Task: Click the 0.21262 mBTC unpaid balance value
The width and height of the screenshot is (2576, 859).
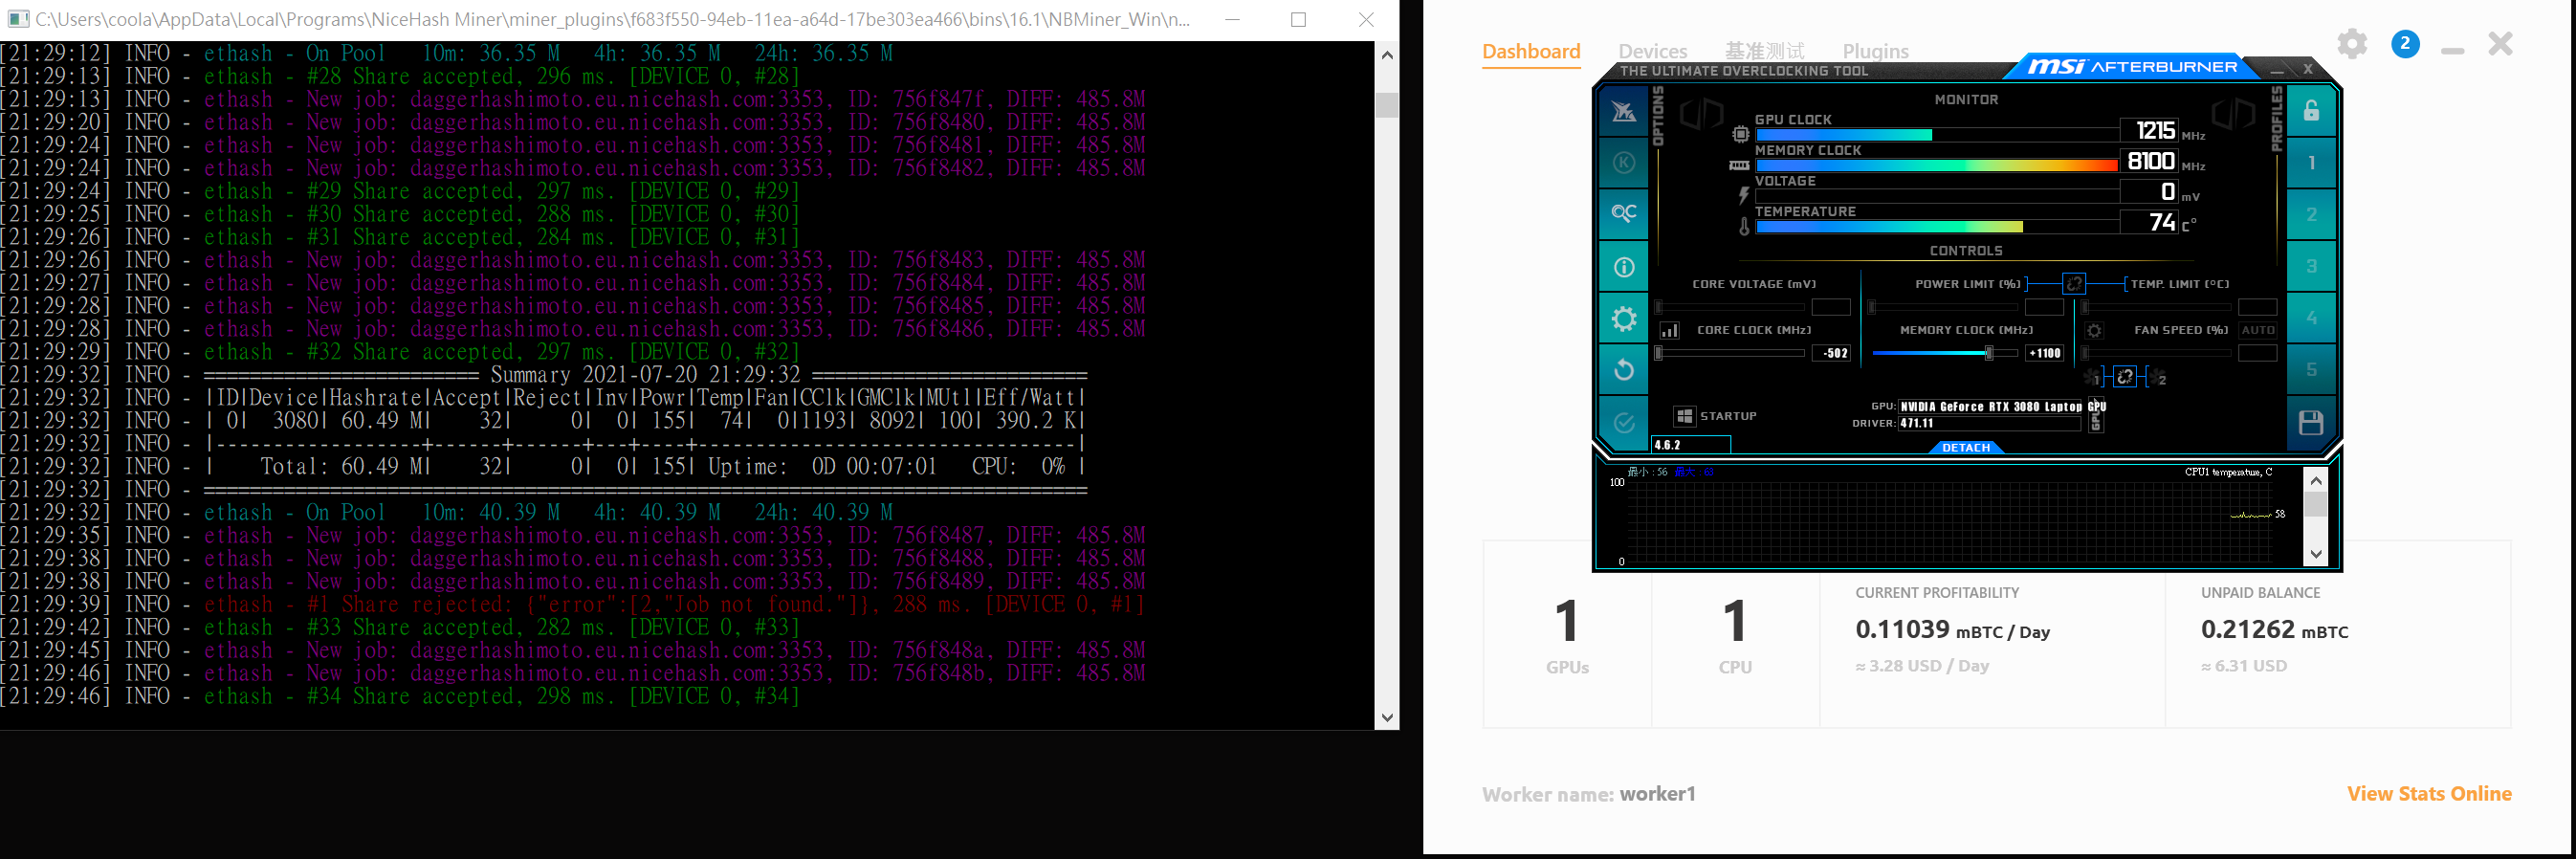Action: [x=2274, y=629]
